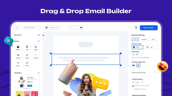Click Save & Close button
The image size is (172, 96).
[x=149, y=28]
